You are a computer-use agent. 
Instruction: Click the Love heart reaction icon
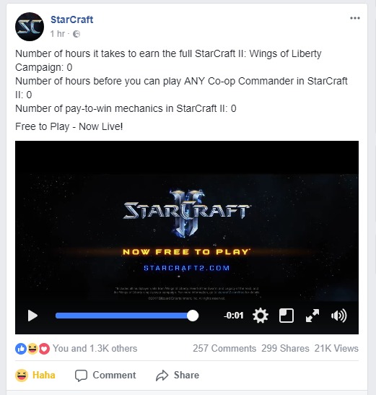44,349
